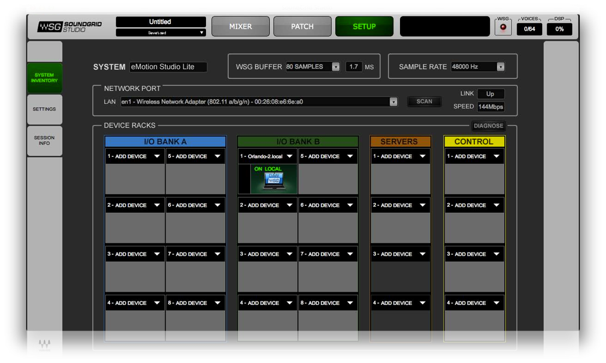Open the Save/Load session dropdown

coord(160,33)
